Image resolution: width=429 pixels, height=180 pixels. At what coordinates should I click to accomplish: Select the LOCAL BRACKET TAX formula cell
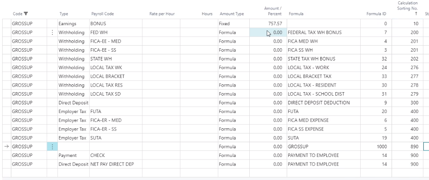pyautogui.click(x=323, y=77)
